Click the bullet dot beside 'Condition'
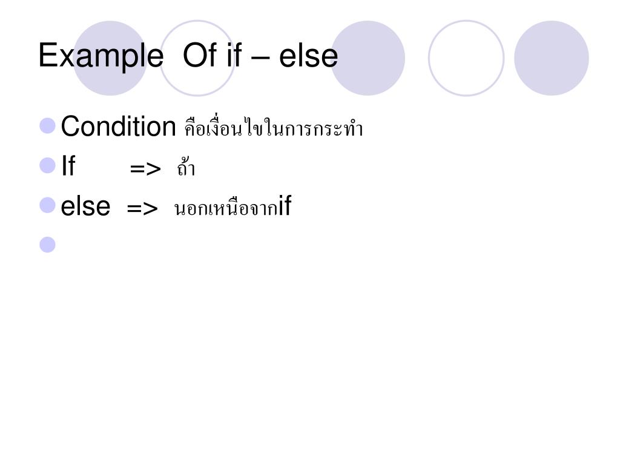The image size is (620, 465). click(47, 126)
